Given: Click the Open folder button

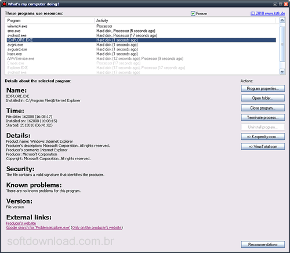Looking at the screenshot, I should point(263,98).
